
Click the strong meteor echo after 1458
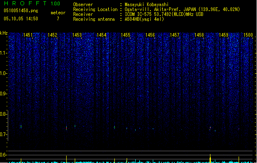click(x=210, y=128)
